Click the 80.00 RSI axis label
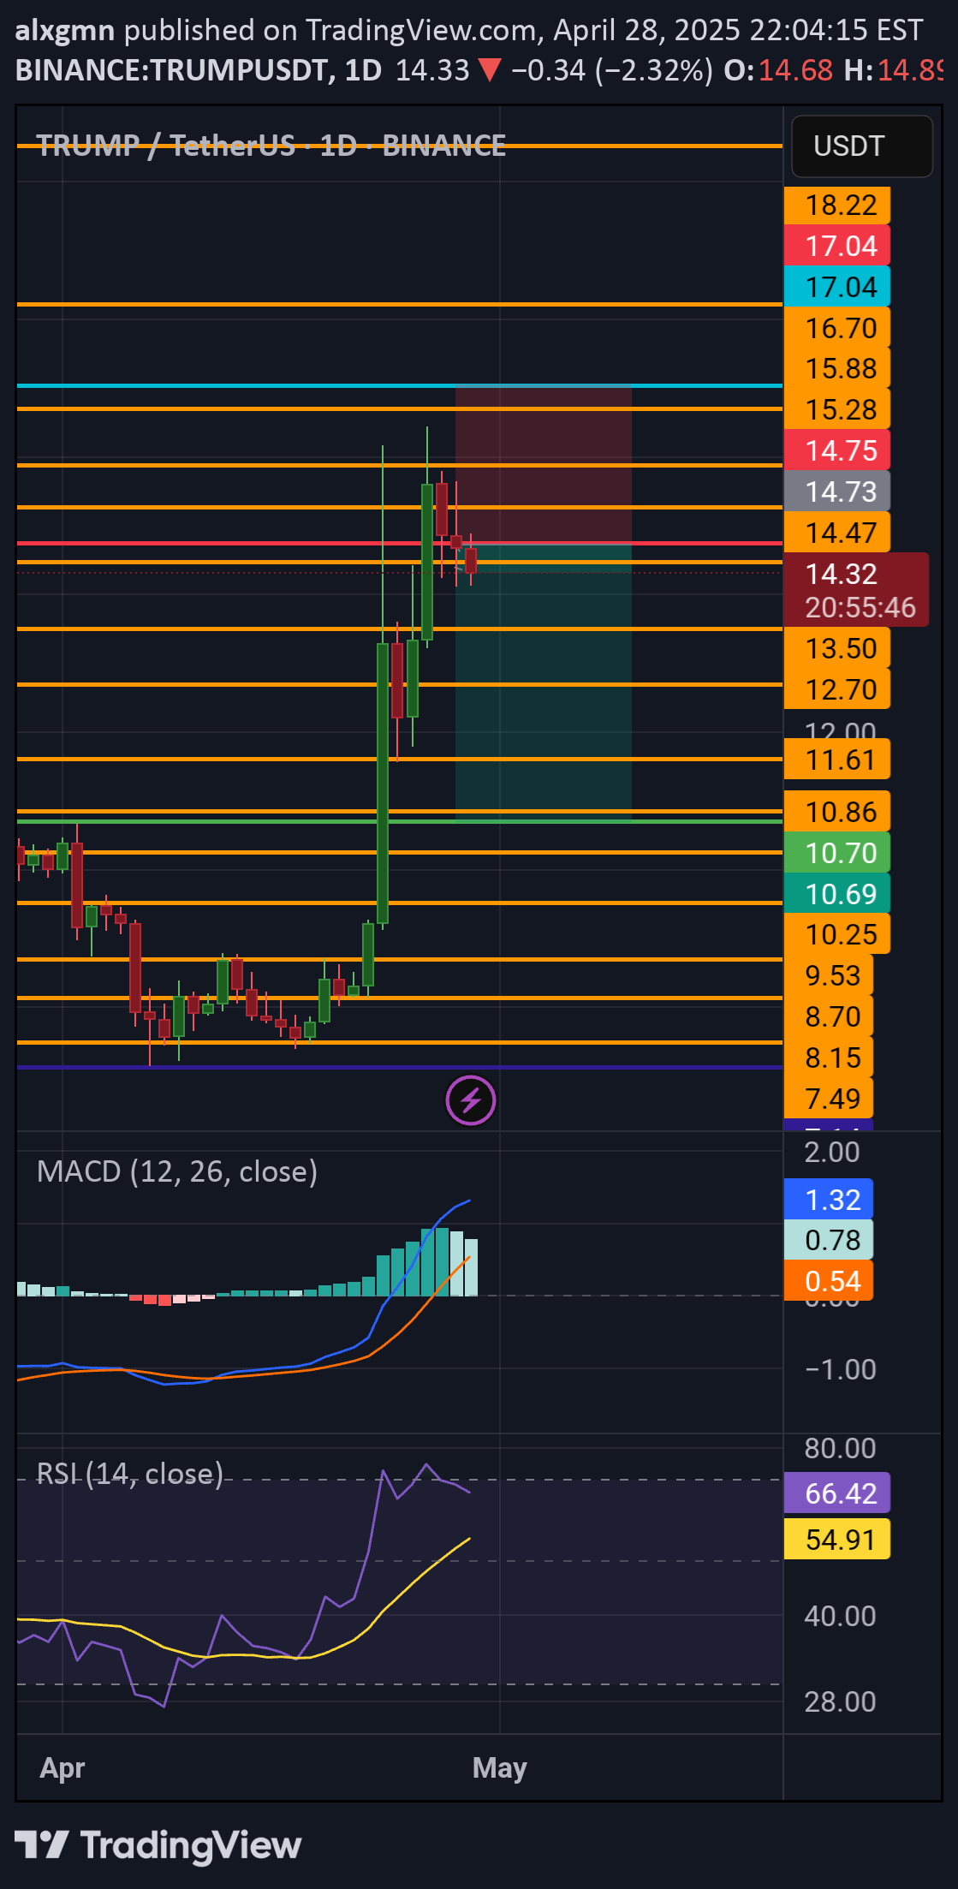This screenshot has width=958, height=1889. click(x=840, y=1448)
